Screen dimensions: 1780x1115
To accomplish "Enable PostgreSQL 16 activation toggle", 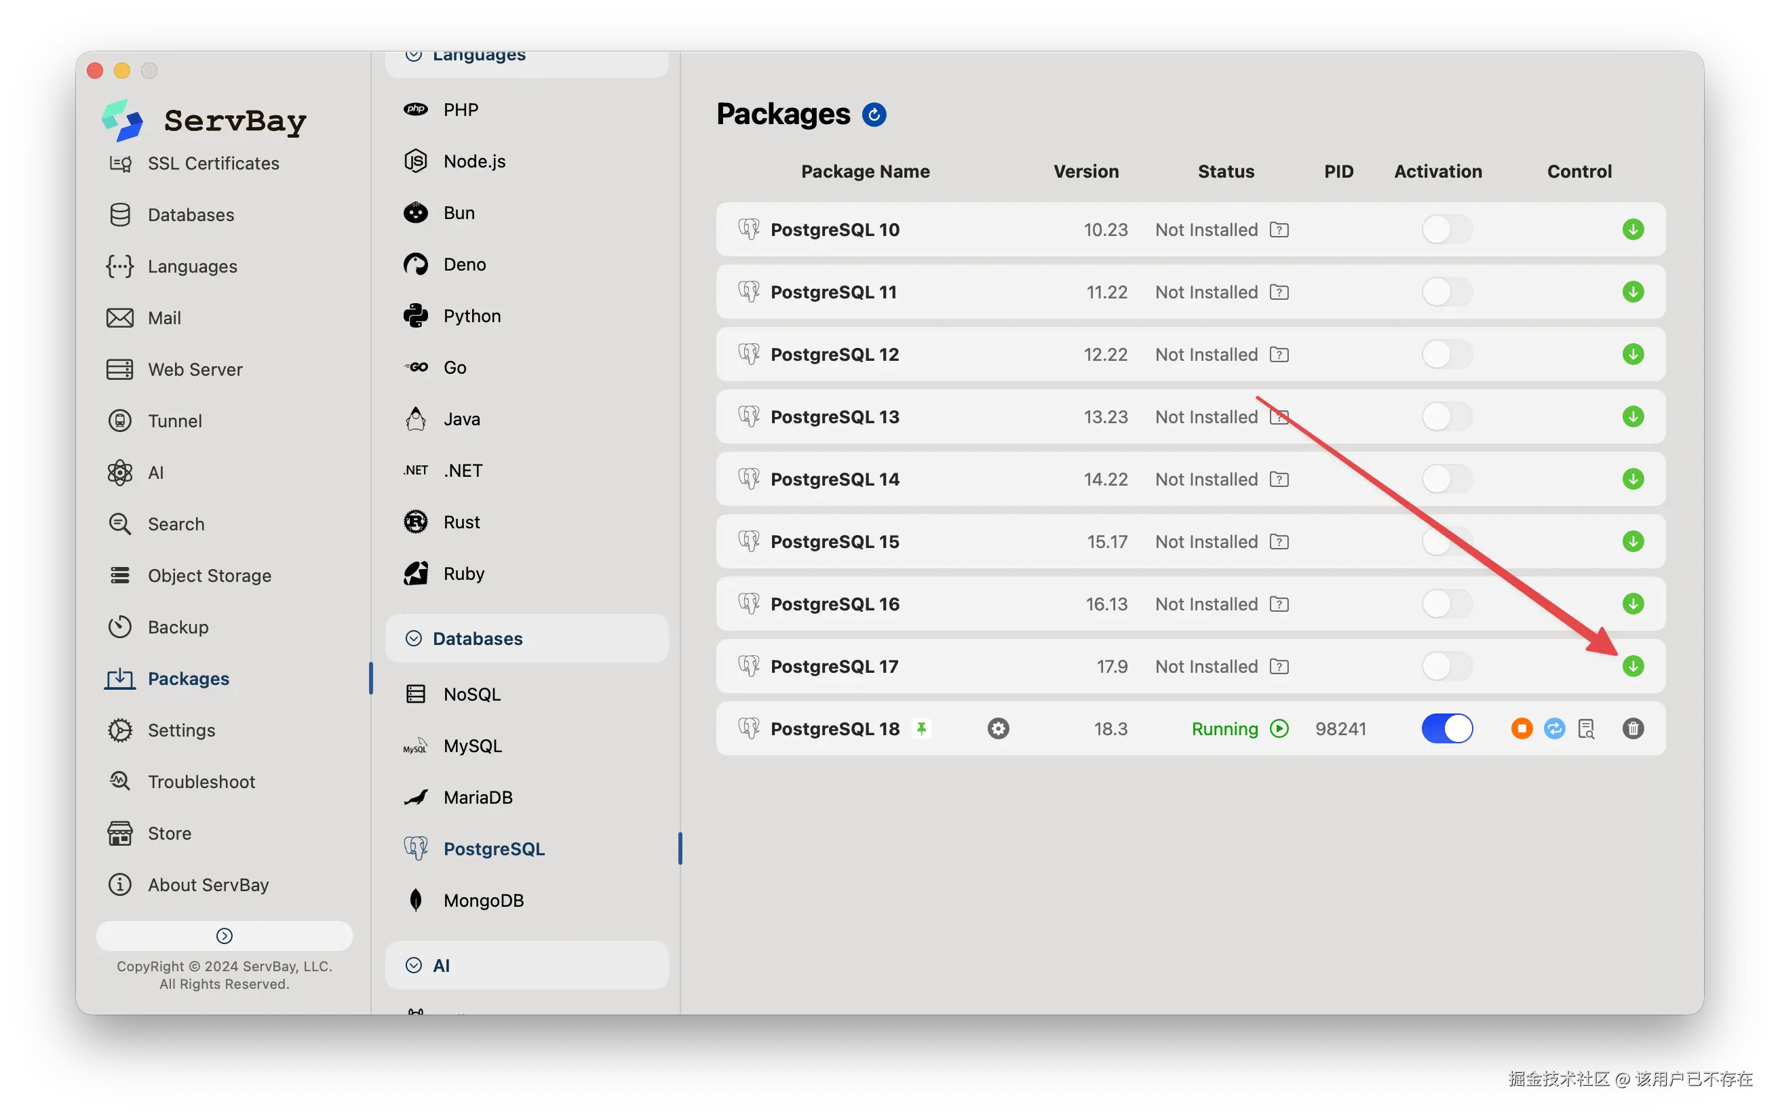I will (x=1446, y=604).
